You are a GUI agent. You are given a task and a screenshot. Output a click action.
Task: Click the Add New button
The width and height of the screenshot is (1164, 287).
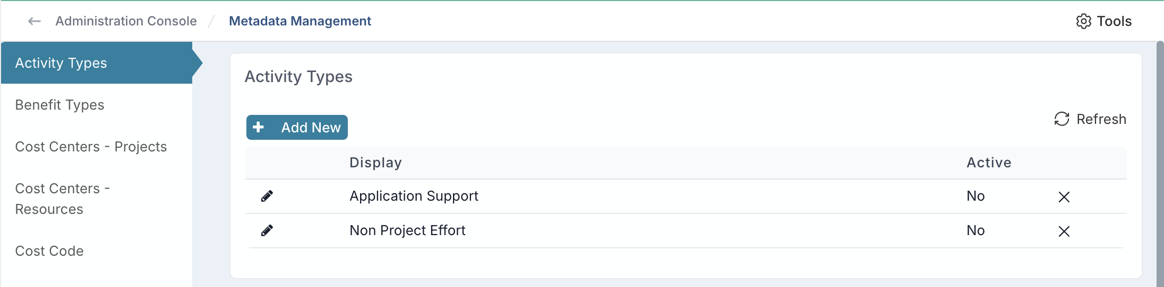297,127
